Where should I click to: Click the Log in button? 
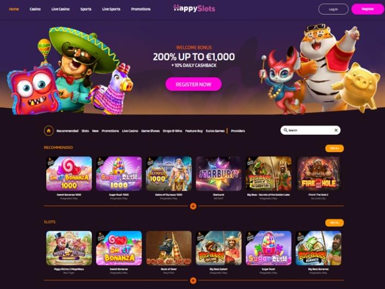click(333, 9)
